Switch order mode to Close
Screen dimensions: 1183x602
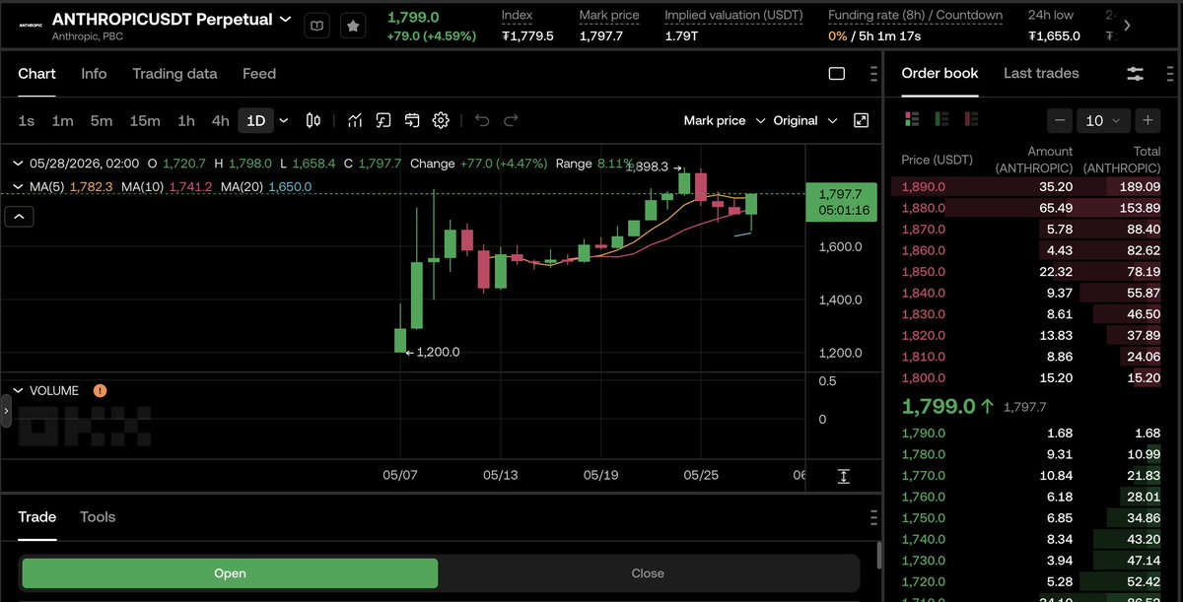(x=648, y=573)
